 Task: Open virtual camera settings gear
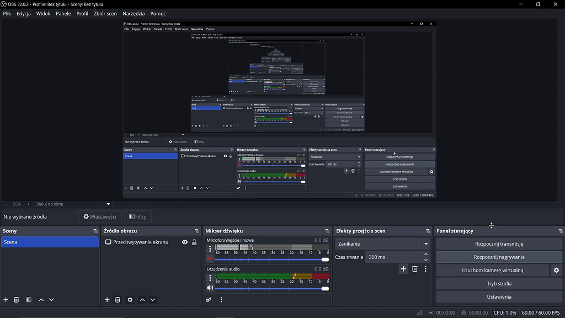pos(556,271)
